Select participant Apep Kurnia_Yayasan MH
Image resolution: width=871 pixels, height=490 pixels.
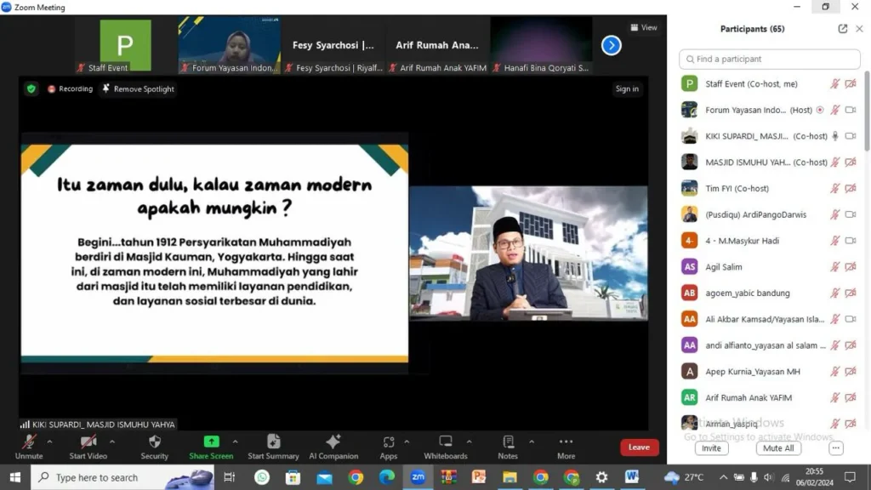pyautogui.click(x=769, y=371)
